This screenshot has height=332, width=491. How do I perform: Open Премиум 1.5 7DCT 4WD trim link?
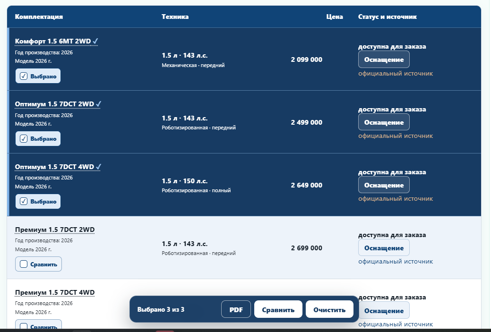[55, 293]
